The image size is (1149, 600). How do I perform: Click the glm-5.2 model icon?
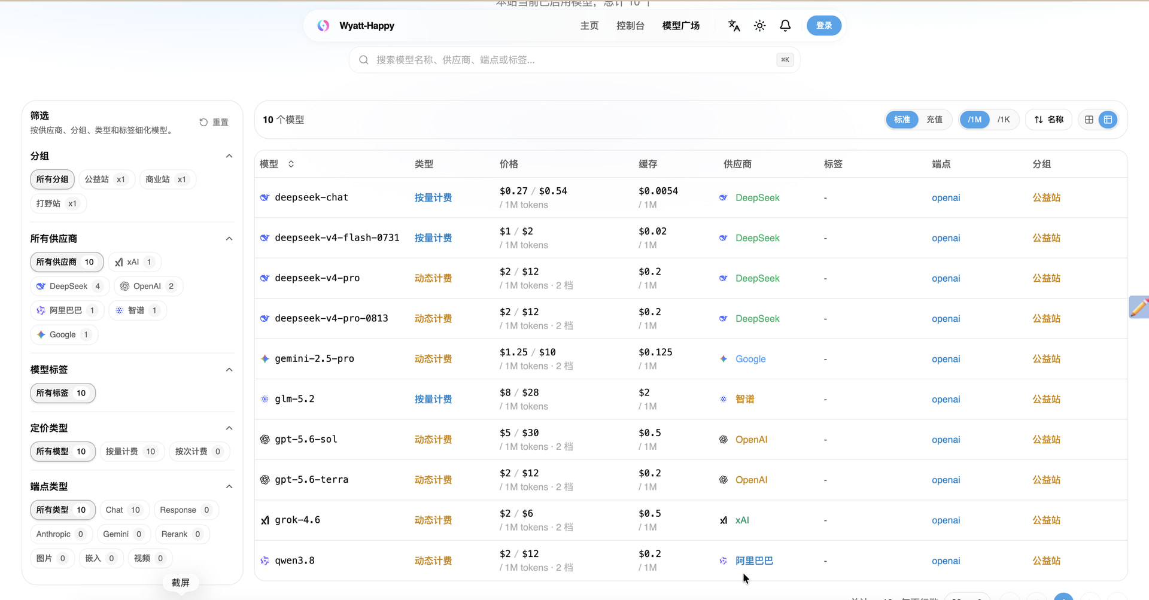265,399
